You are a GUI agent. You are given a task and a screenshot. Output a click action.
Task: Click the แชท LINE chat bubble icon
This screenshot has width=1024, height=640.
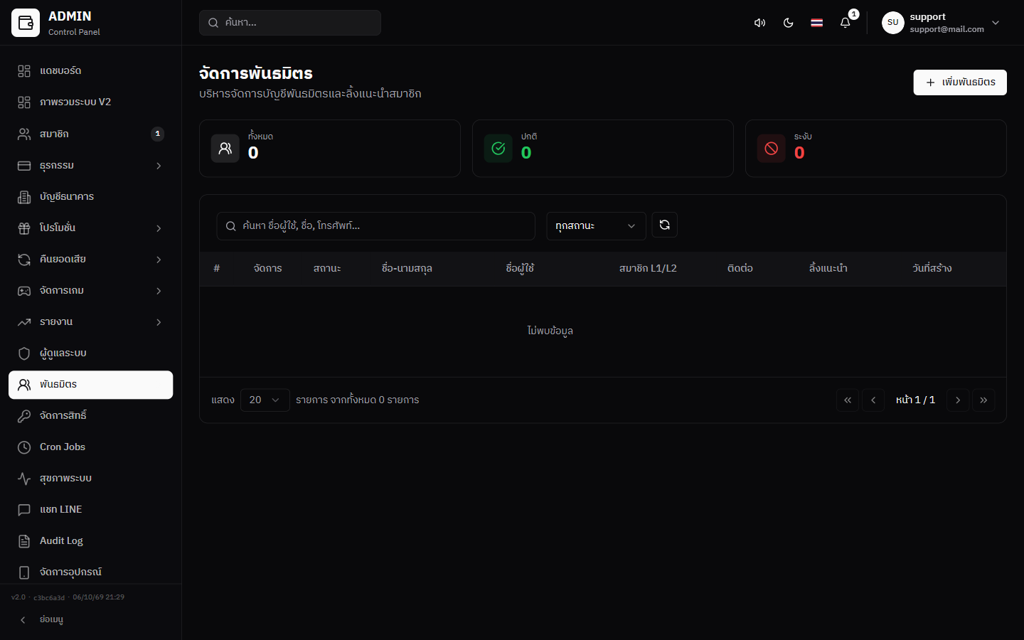pos(24,510)
